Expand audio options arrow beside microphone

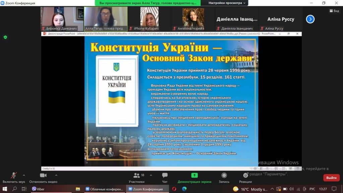click(x=23, y=175)
